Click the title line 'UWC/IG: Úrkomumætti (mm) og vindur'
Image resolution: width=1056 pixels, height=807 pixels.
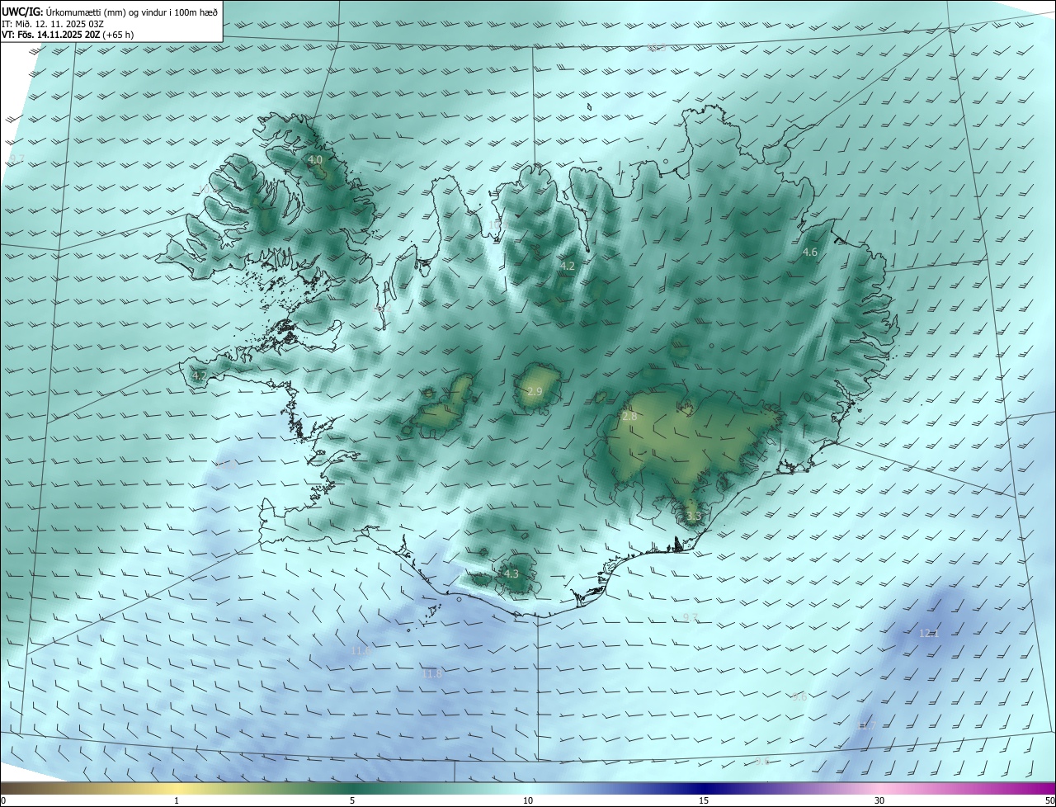click(111, 12)
